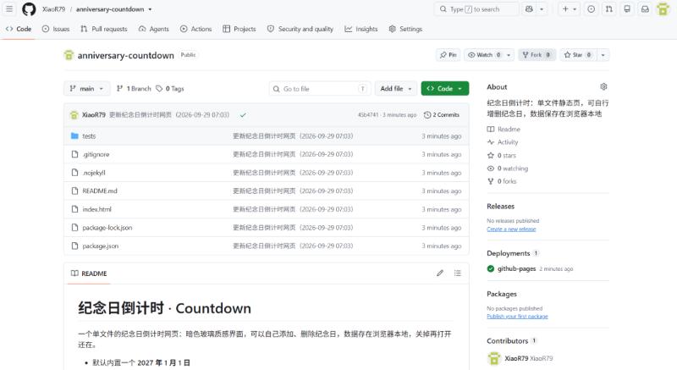Star the anniversary-countdown repository

click(578, 55)
